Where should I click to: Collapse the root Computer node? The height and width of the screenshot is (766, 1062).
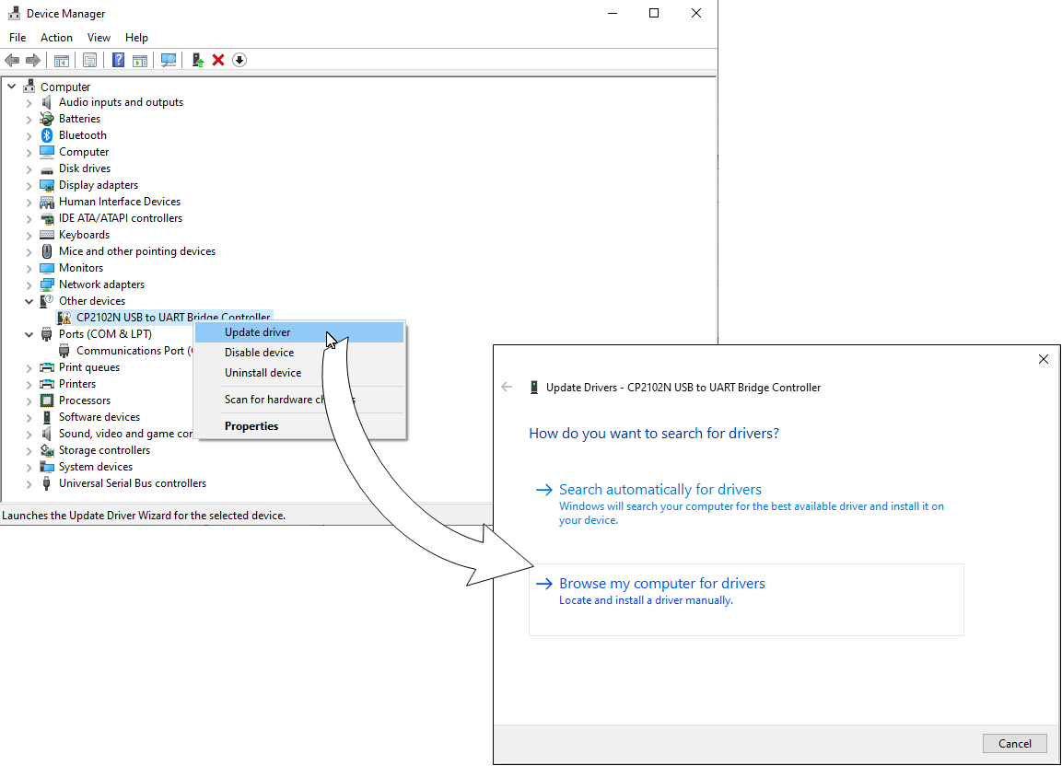pos(12,87)
